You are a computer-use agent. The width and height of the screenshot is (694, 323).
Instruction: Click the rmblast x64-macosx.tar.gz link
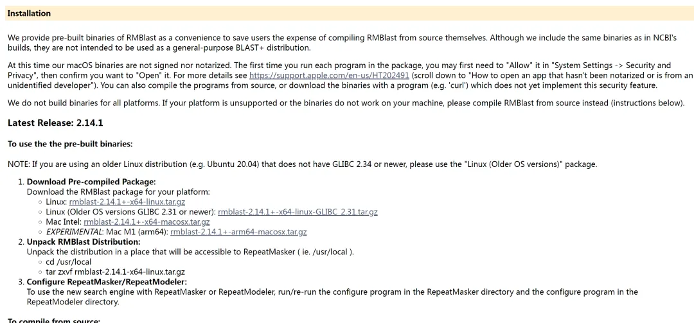tap(147, 222)
